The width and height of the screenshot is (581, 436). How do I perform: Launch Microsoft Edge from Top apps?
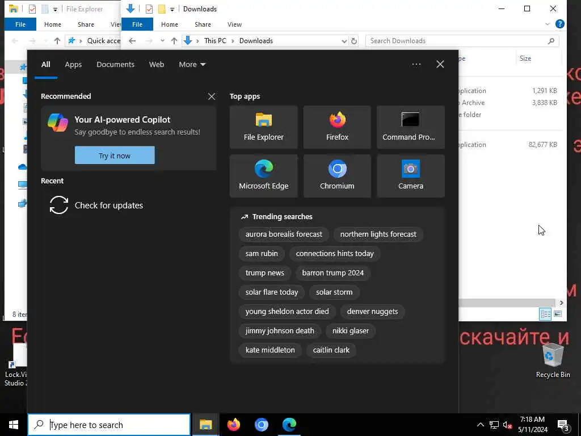click(x=263, y=176)
